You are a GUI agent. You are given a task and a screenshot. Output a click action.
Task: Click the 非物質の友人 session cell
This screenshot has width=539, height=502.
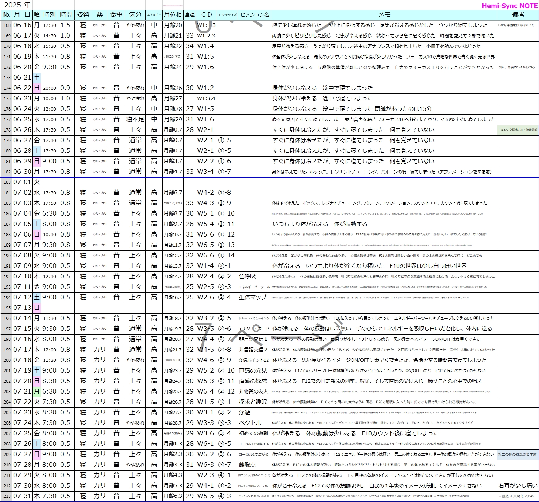click(x=255, y=391)
